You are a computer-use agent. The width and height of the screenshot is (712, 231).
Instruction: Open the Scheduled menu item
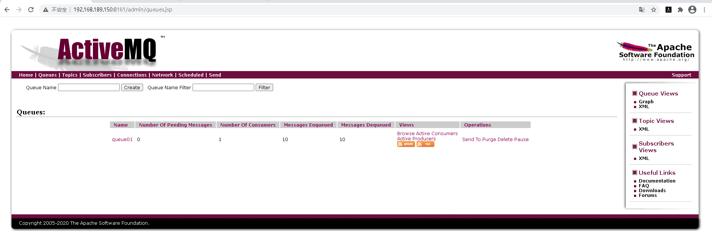coord(191,75)
